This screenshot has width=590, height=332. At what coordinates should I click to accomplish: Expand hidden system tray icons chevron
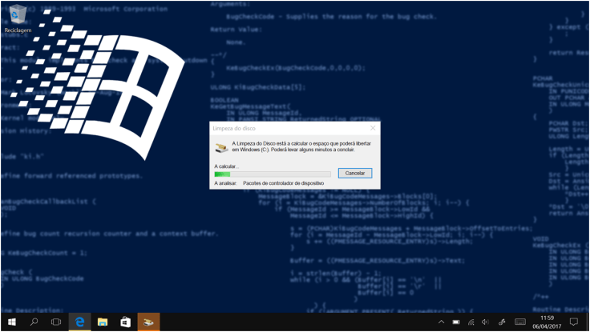441,322
